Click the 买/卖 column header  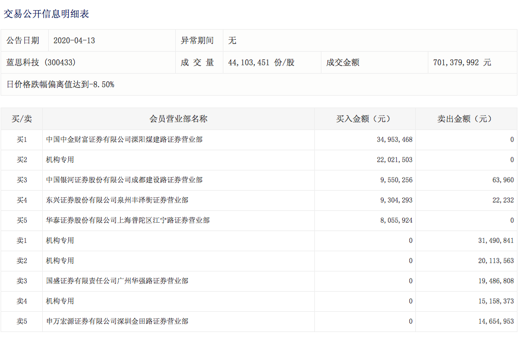[21, 119]
